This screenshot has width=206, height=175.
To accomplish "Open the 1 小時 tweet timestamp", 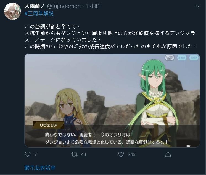I will point(93,6).
